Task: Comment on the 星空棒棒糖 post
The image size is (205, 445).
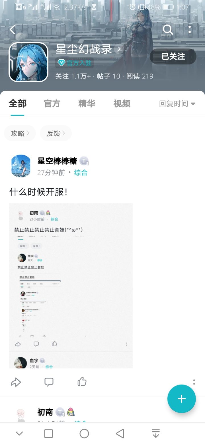Action: pos(49,382)
